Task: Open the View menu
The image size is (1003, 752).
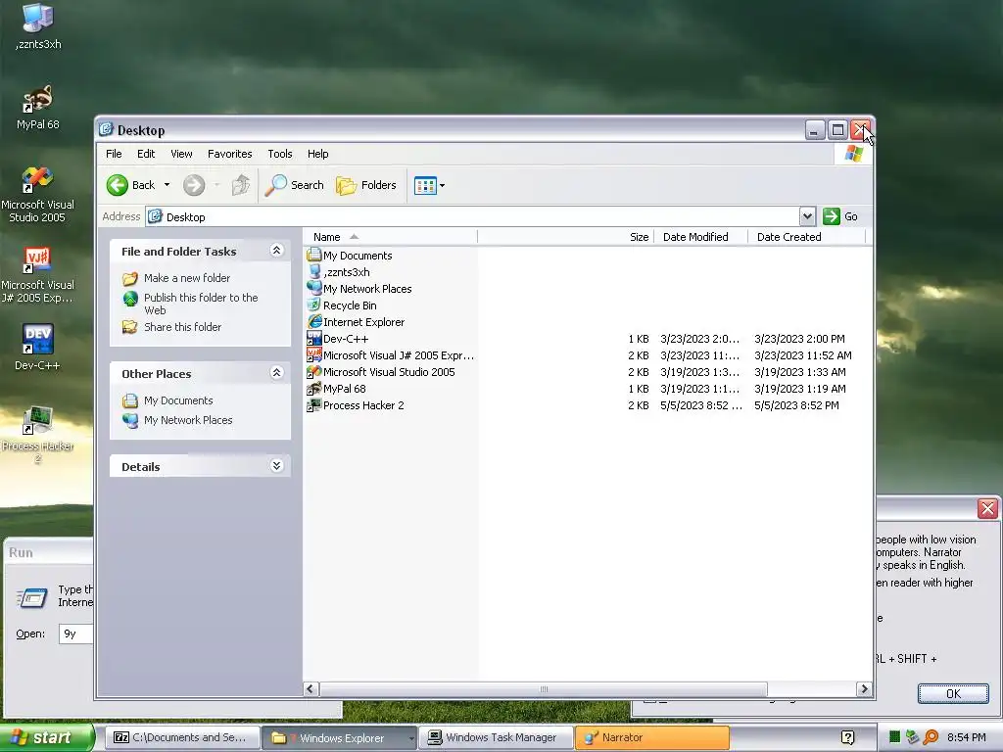Action: click(181, 154)
